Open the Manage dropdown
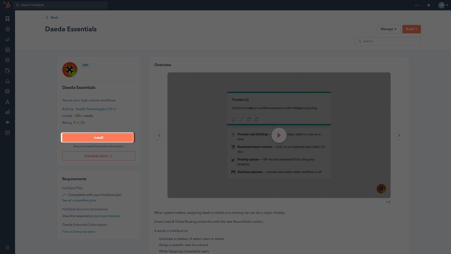The height and width of the screenshot is (254, 451). tap(389, 29)
